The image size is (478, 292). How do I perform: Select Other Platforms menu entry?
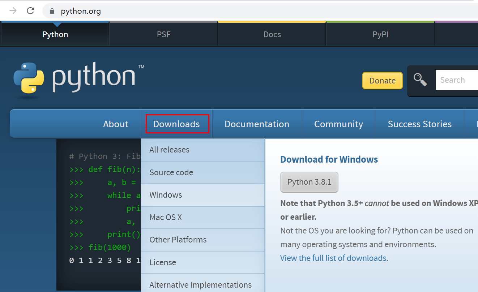coord(202,240)
